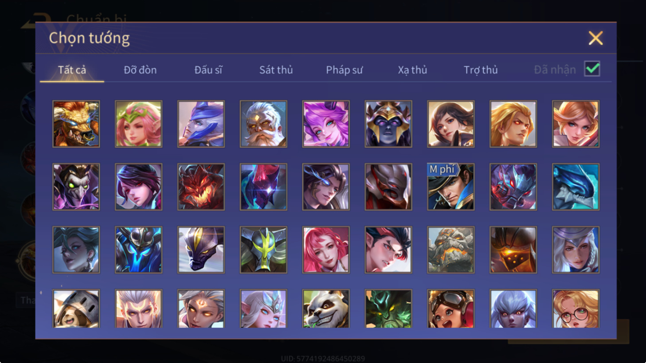This screenshot has height=363, width=646.
Task: Open the 'Trợ thủ' tab
Action: coord(481,70)
